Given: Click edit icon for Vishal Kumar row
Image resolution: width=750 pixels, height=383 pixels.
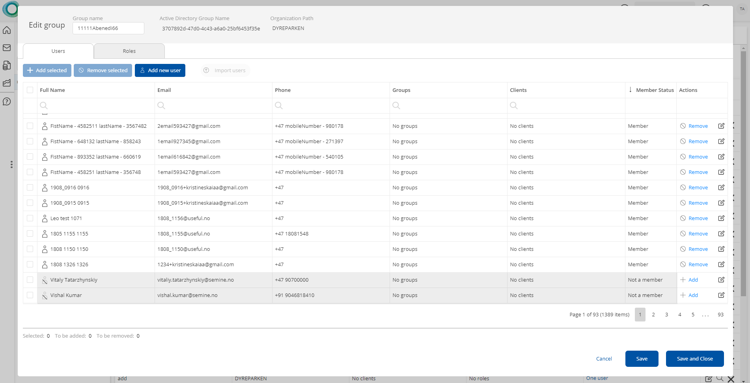Looking at the screenshot, I should pyautogui.click(x=721, y=295).
